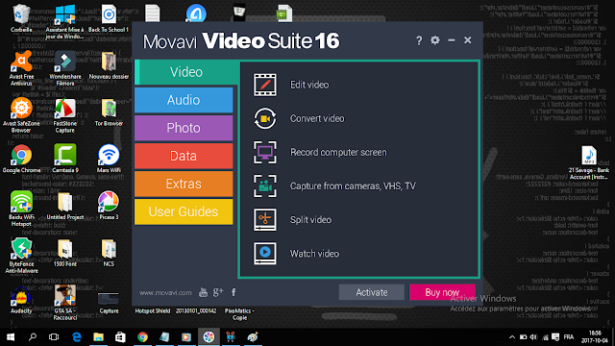Open the taskbar clock and date
This screenshot has height=346, width=615.
[x=595, y=337]
